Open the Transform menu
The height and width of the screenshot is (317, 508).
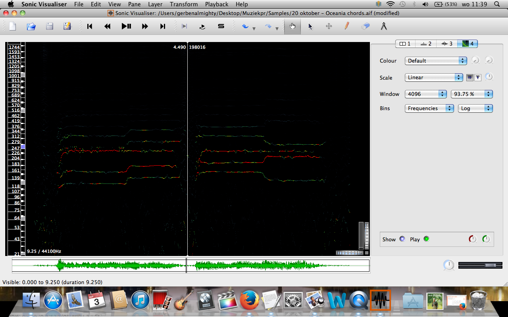click(184, 4)
